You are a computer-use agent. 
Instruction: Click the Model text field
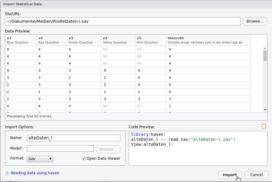[x=60, y=149]
